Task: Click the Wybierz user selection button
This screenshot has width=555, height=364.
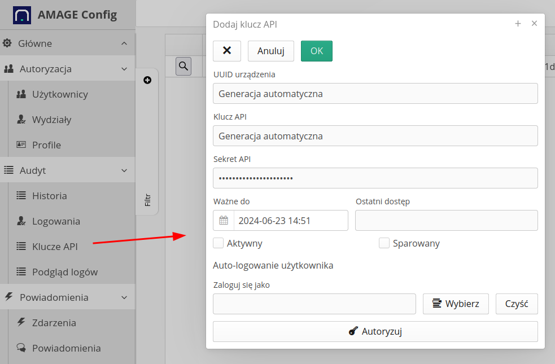Action: (456, 304)
